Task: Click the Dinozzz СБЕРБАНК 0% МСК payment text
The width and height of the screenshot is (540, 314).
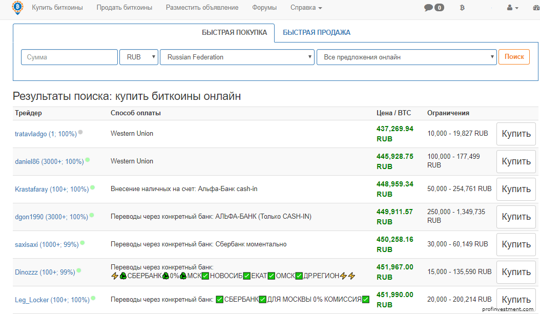Action: point(233,271)
